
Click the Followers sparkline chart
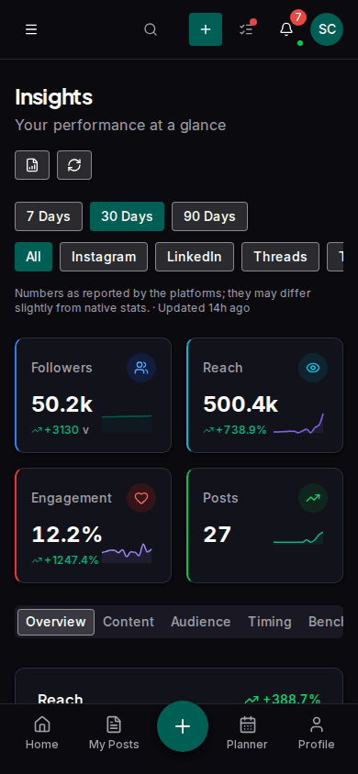pyautogui.click(x=127, y=424)
